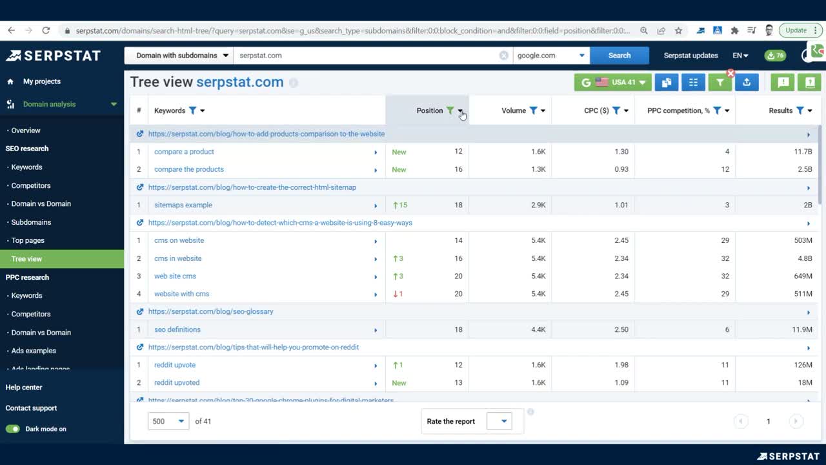The image size is (826, 465).
Task: Open the USA 41 database dropdown
Action: (x=613, y=82)
